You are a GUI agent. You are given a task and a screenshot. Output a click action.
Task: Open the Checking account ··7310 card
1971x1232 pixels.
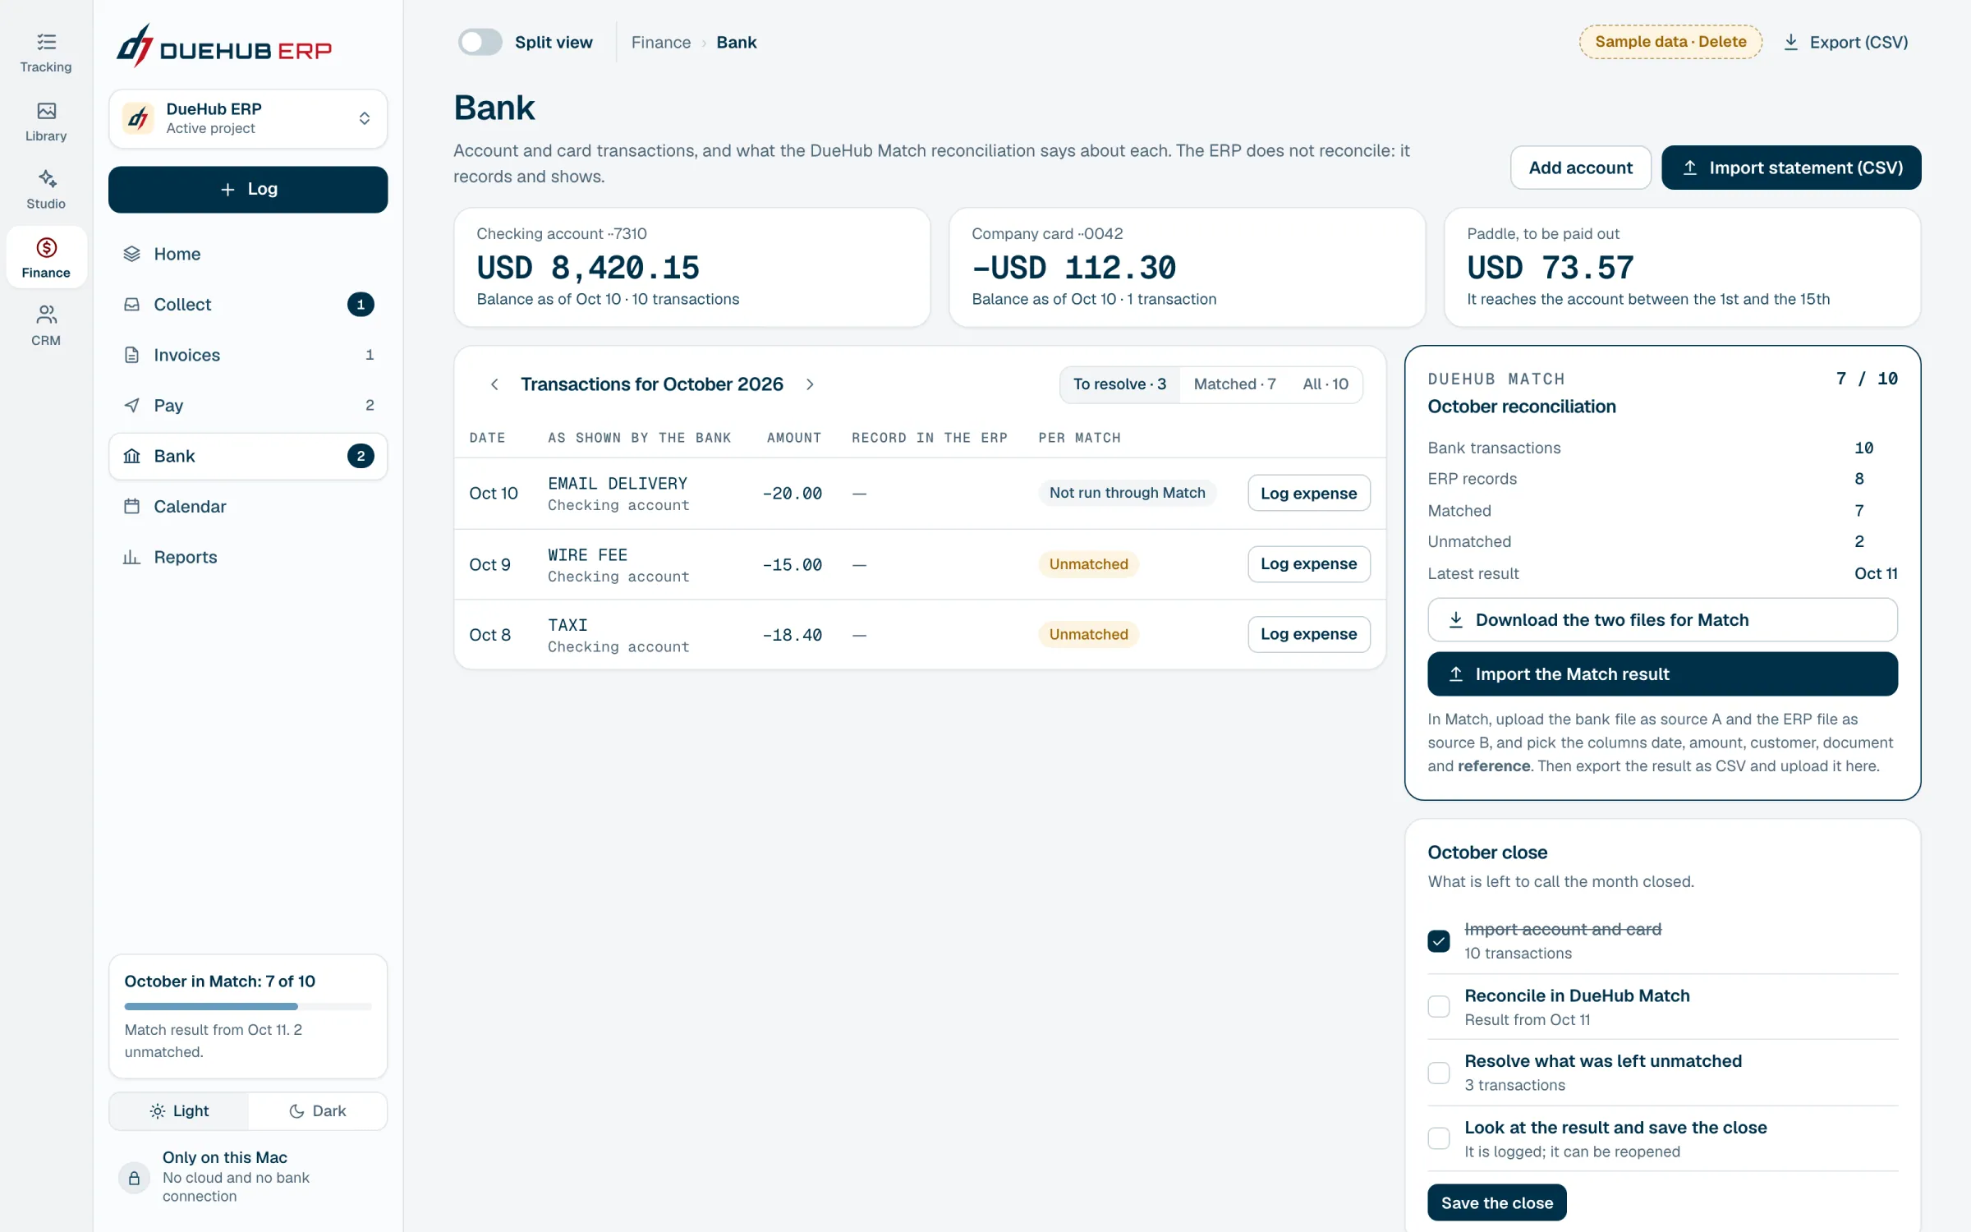[691, 267]
